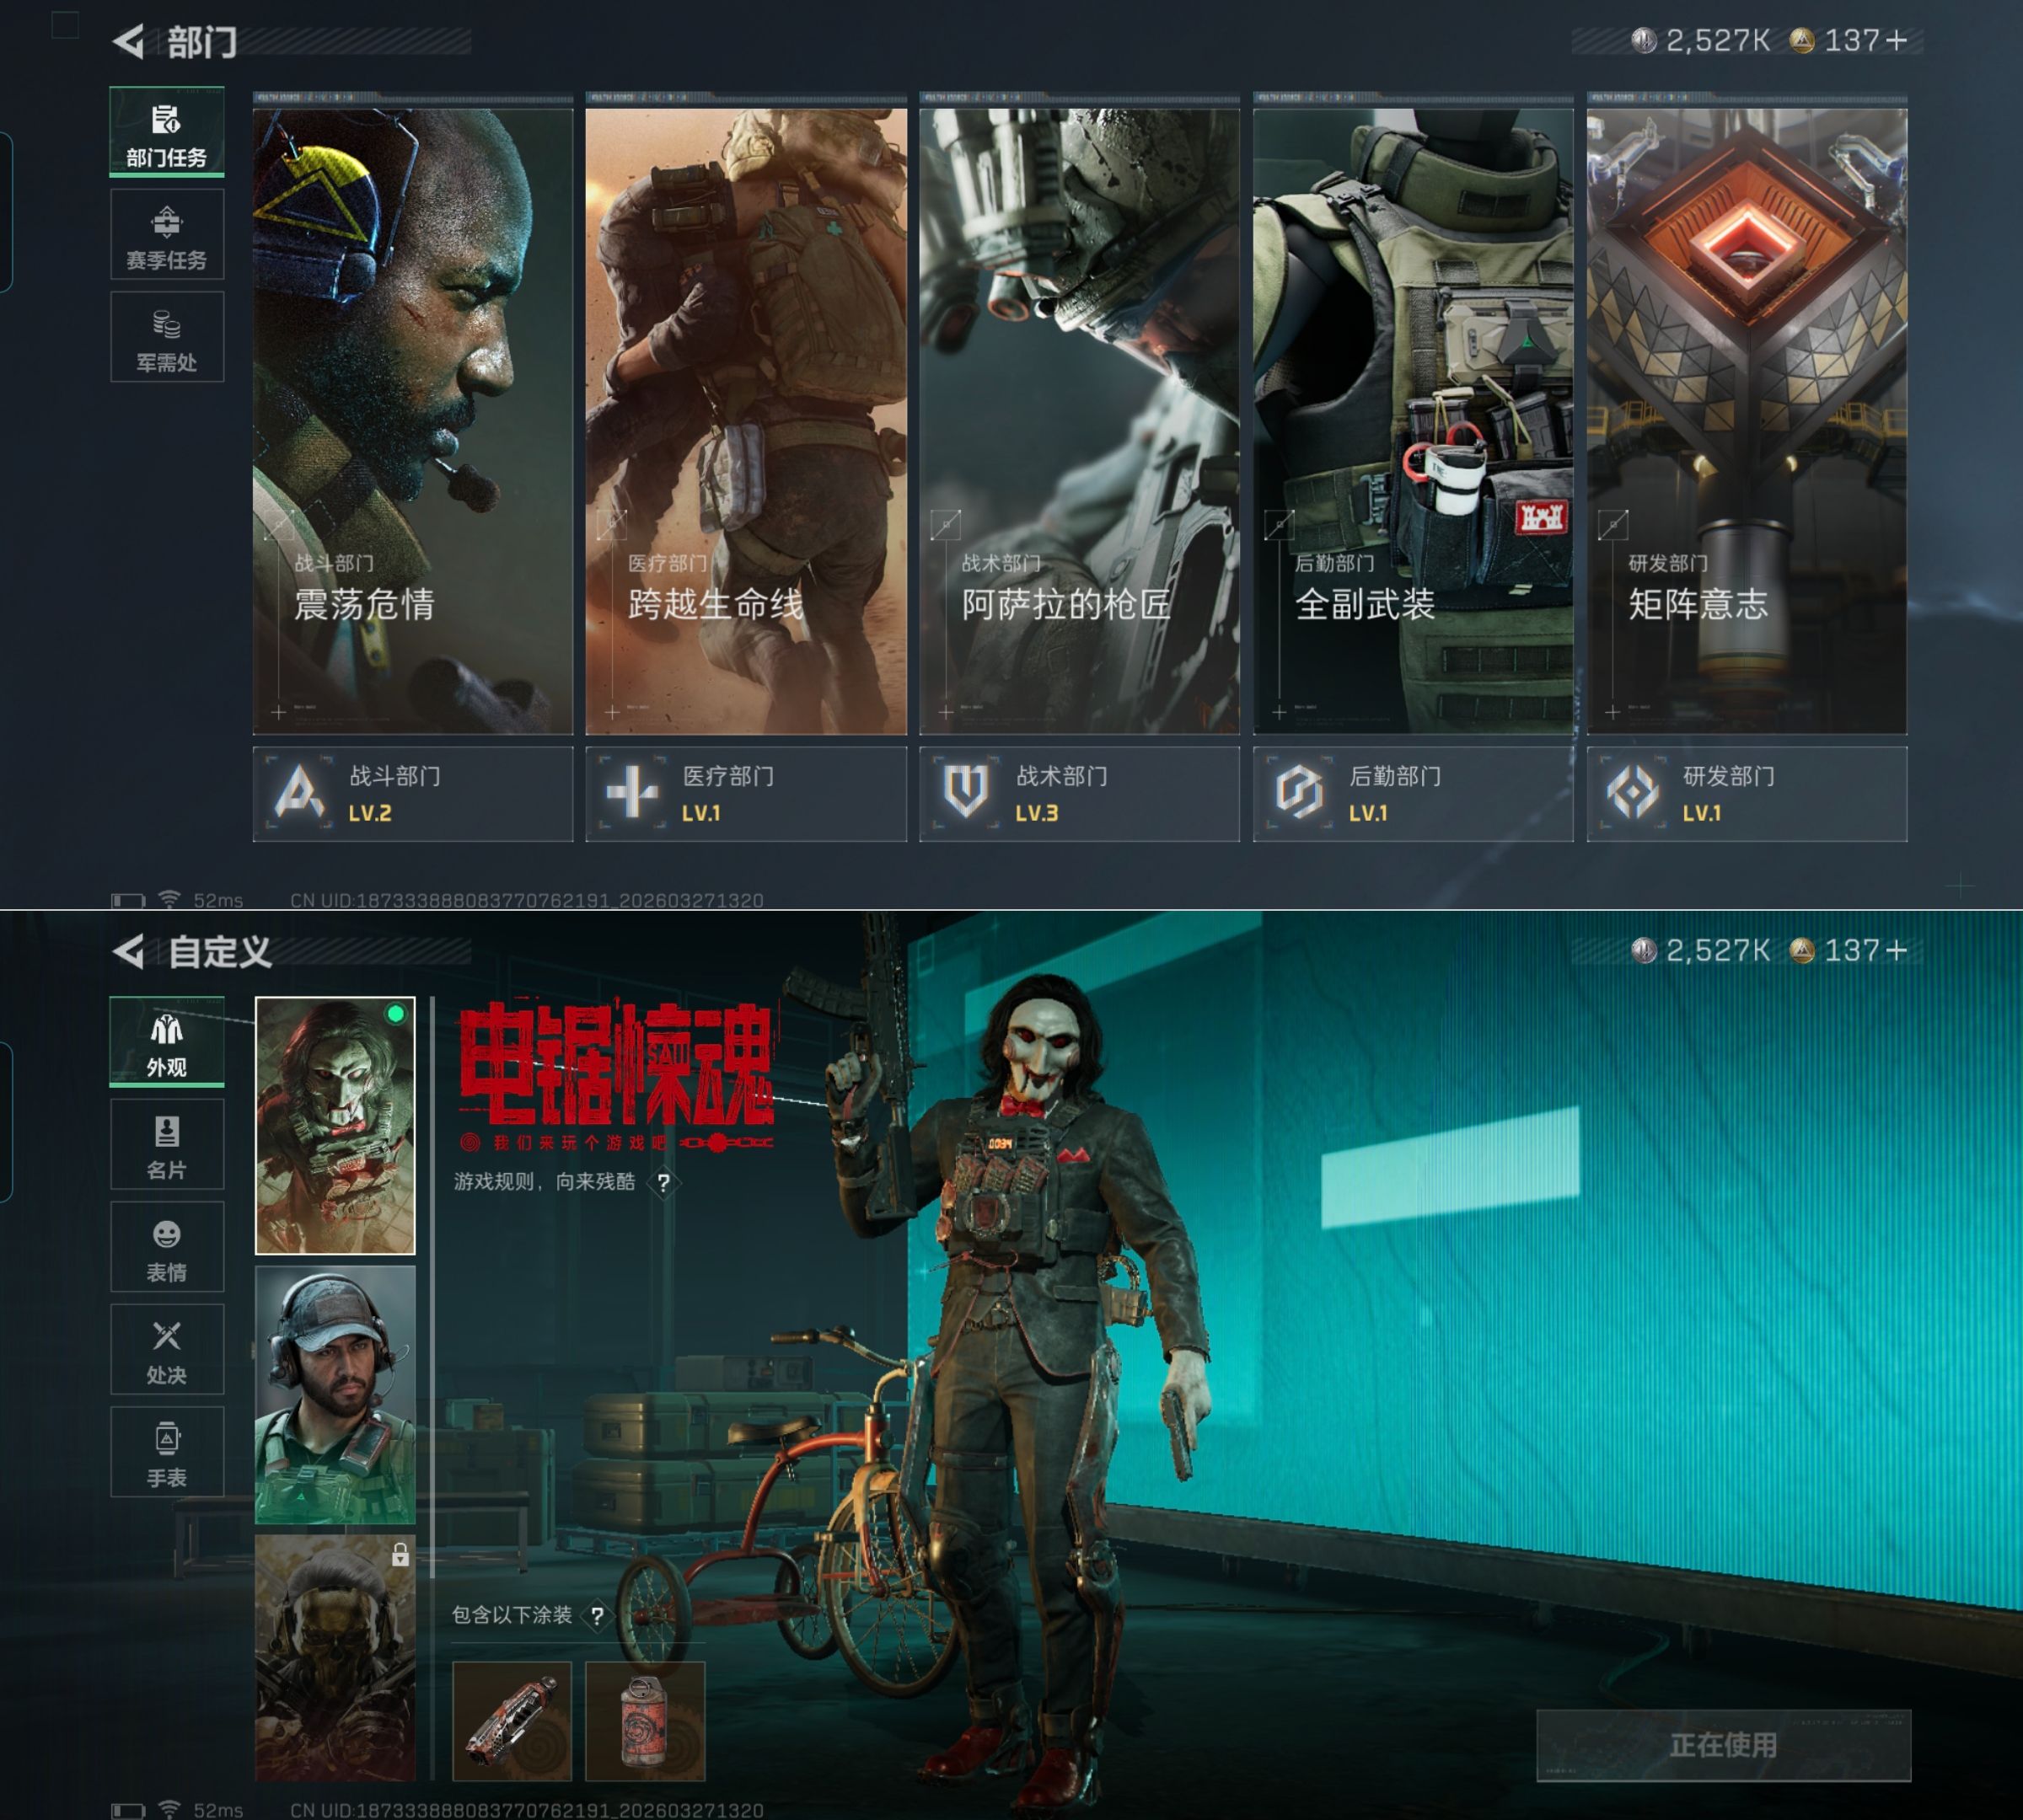Viewport: 2023px width, 1820px height.
Task: Click back arrow next to 自定义
Action: click(128, 951)
